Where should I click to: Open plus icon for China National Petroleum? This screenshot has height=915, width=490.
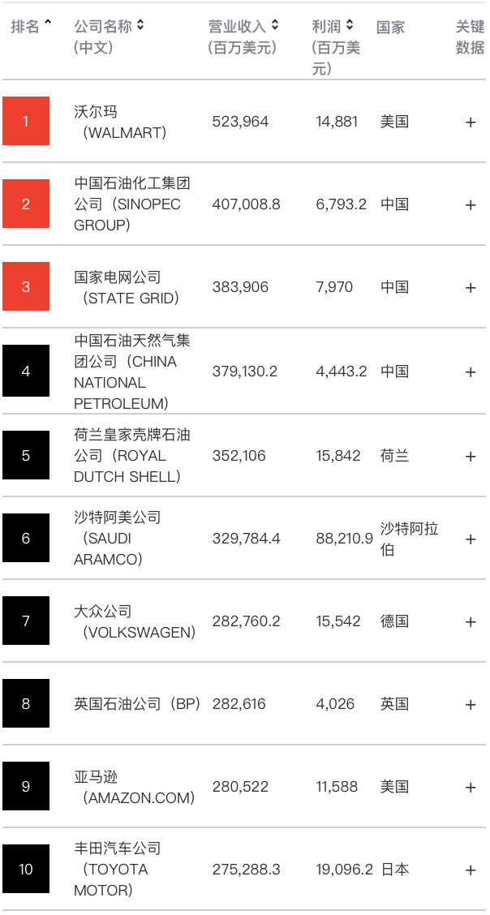point(471,372)
